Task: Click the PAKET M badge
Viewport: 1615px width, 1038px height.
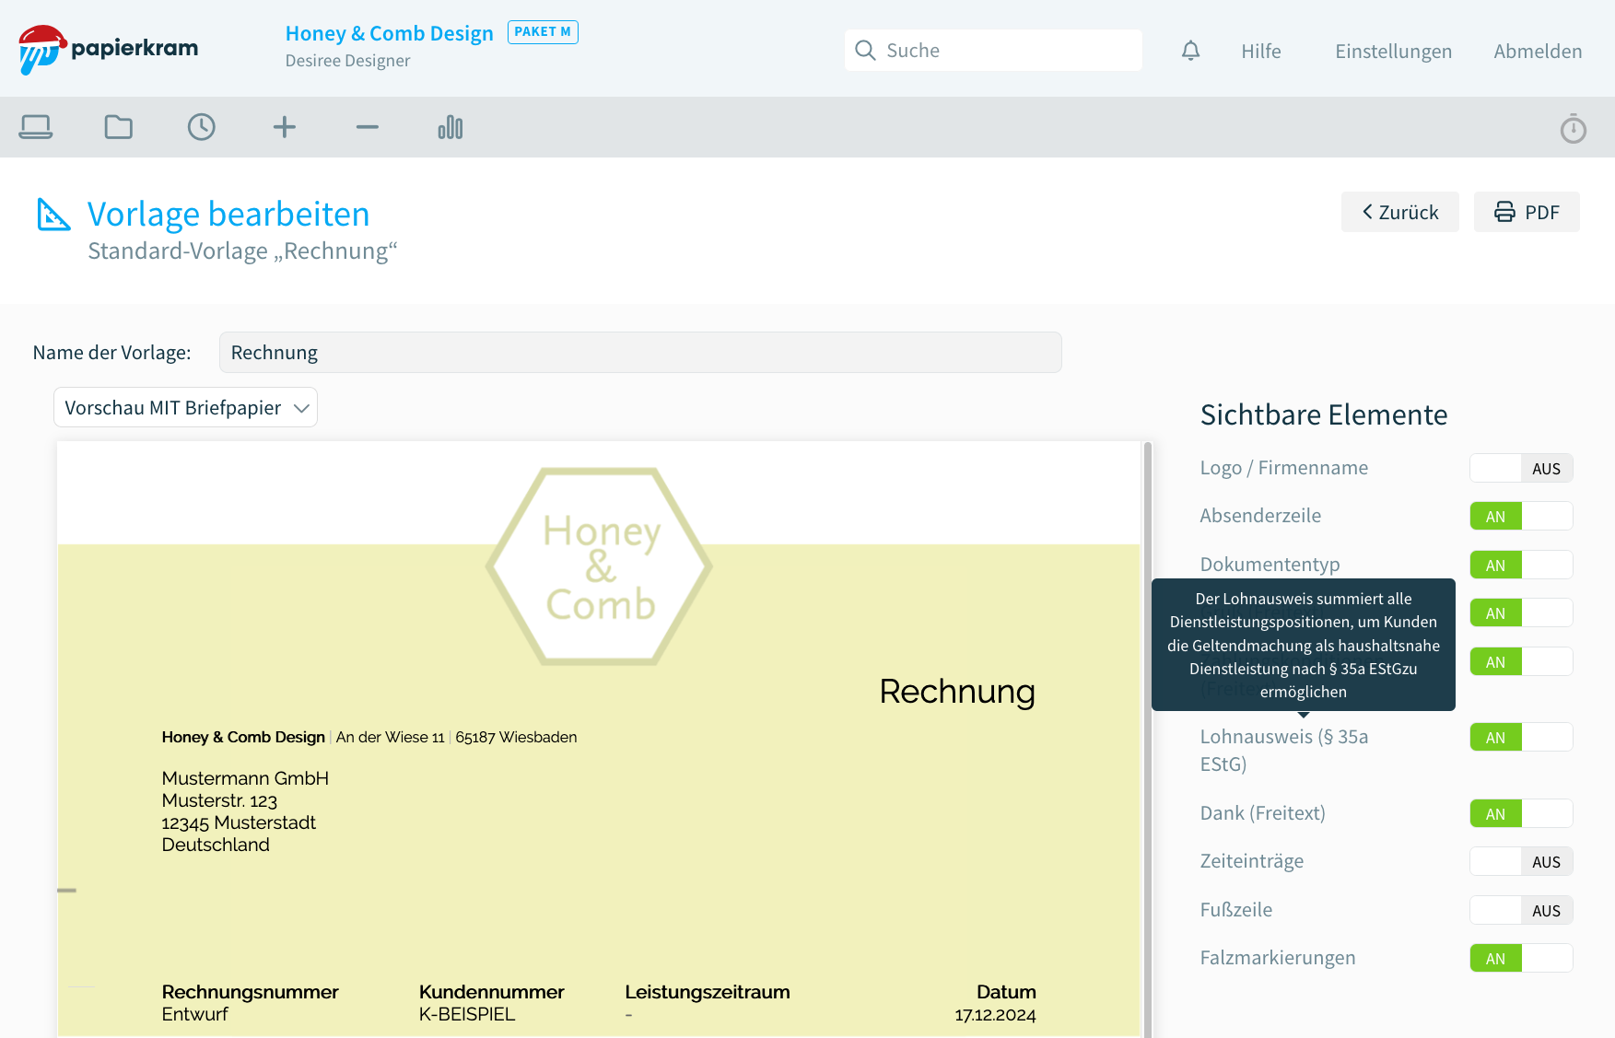Action: click(543, 32)
